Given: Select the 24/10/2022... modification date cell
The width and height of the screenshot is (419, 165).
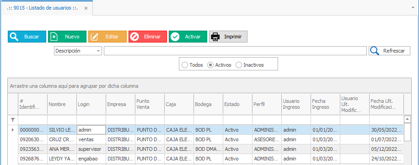Looking at the screenshot, I should click(387, 159).
